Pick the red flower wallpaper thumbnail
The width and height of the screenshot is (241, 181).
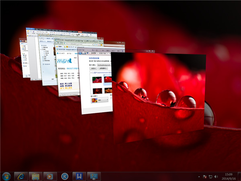tap(98, 80)
